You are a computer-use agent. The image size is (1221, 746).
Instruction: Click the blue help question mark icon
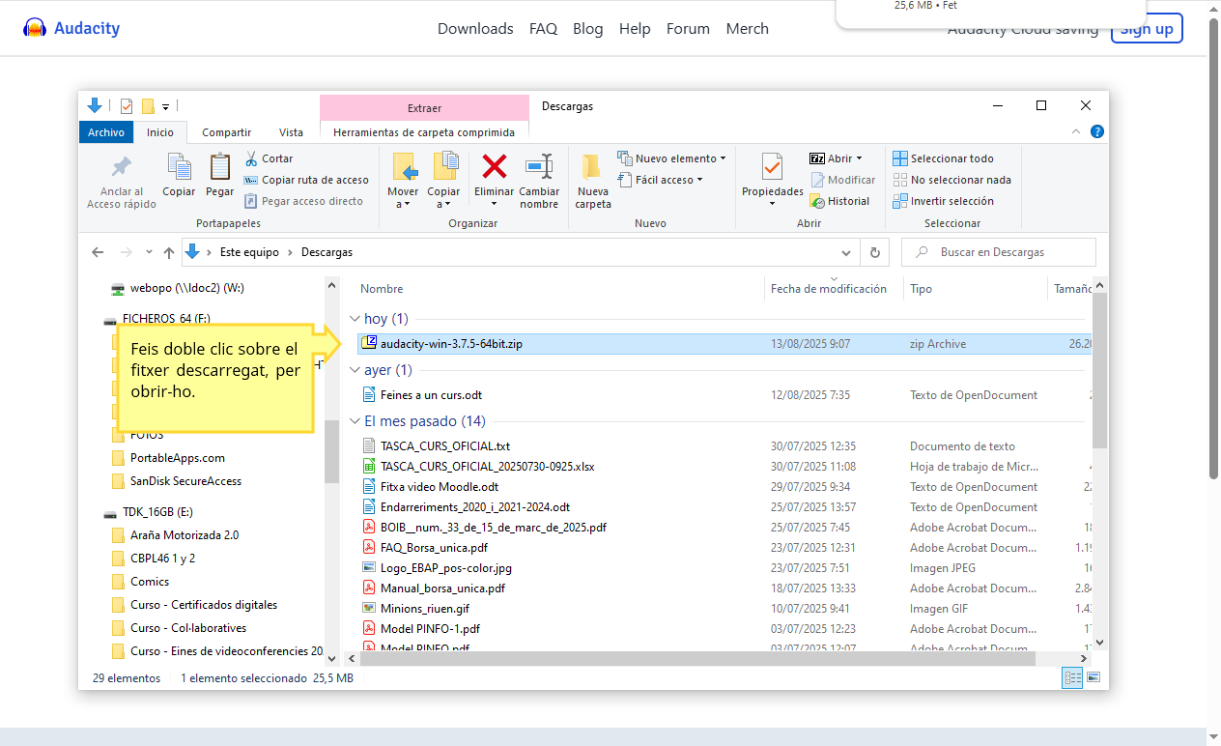1097,132
